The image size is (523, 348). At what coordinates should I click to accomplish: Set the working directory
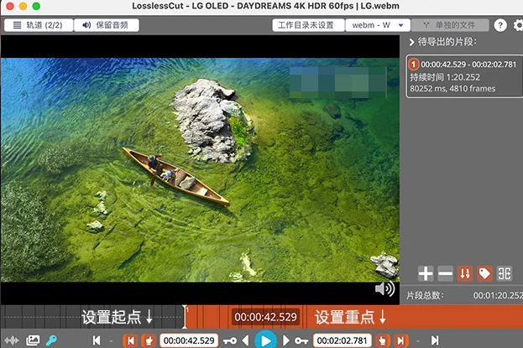pos(308,25)
